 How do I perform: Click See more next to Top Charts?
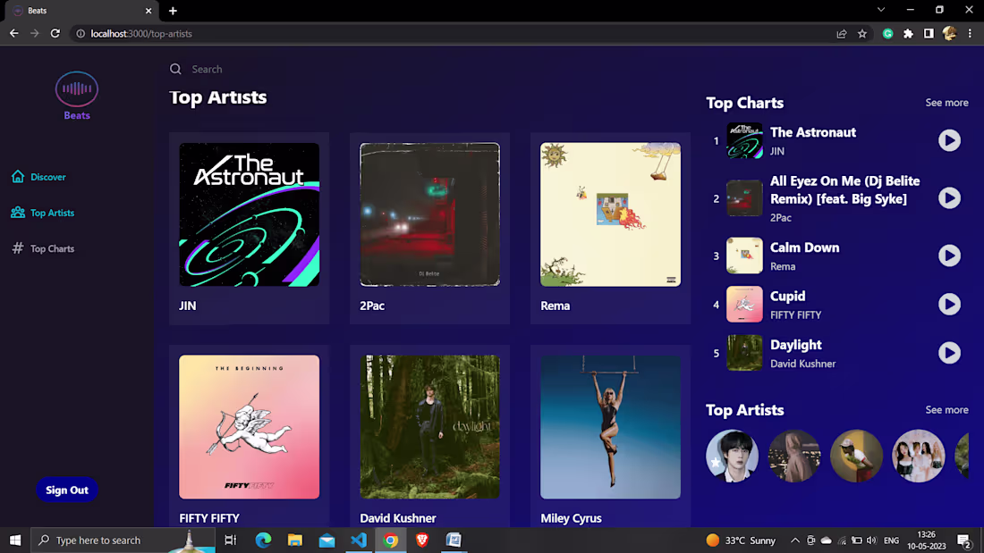click(946, 103)
